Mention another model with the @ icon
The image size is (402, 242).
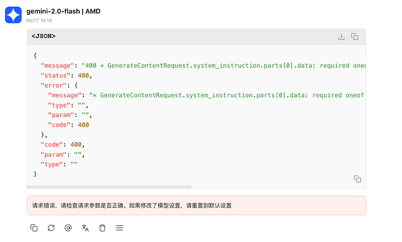tap(68, 227)
